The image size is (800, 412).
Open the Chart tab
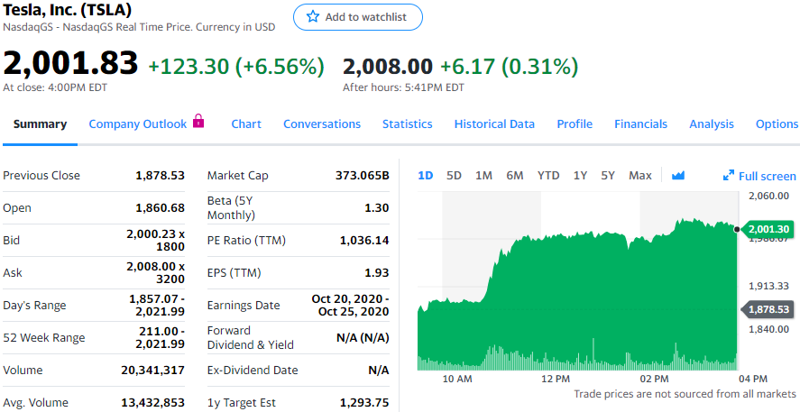point(246,124)
